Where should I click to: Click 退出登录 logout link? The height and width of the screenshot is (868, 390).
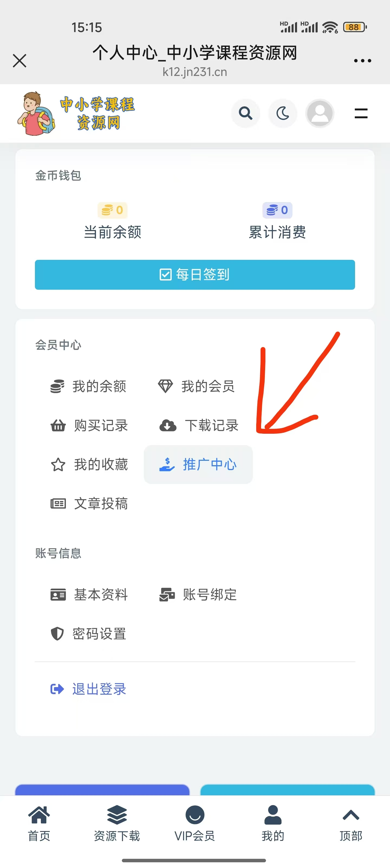point(89,689)
